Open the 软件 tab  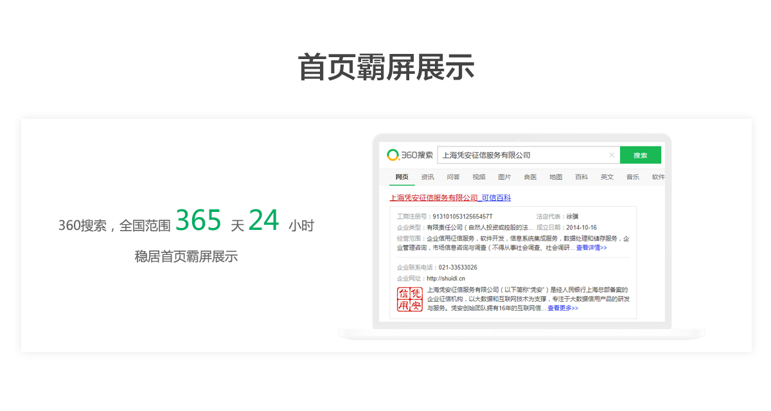658,177
